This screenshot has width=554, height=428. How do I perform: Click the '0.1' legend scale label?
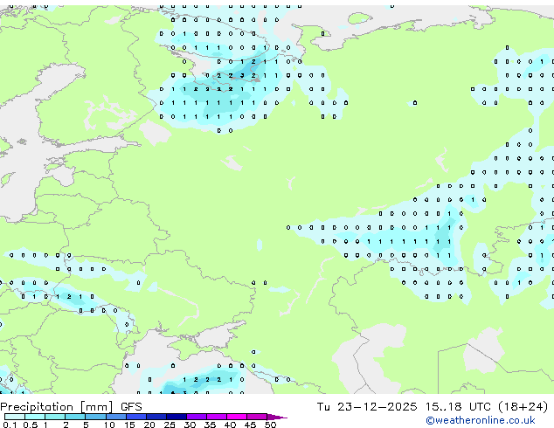coord(10,425)
